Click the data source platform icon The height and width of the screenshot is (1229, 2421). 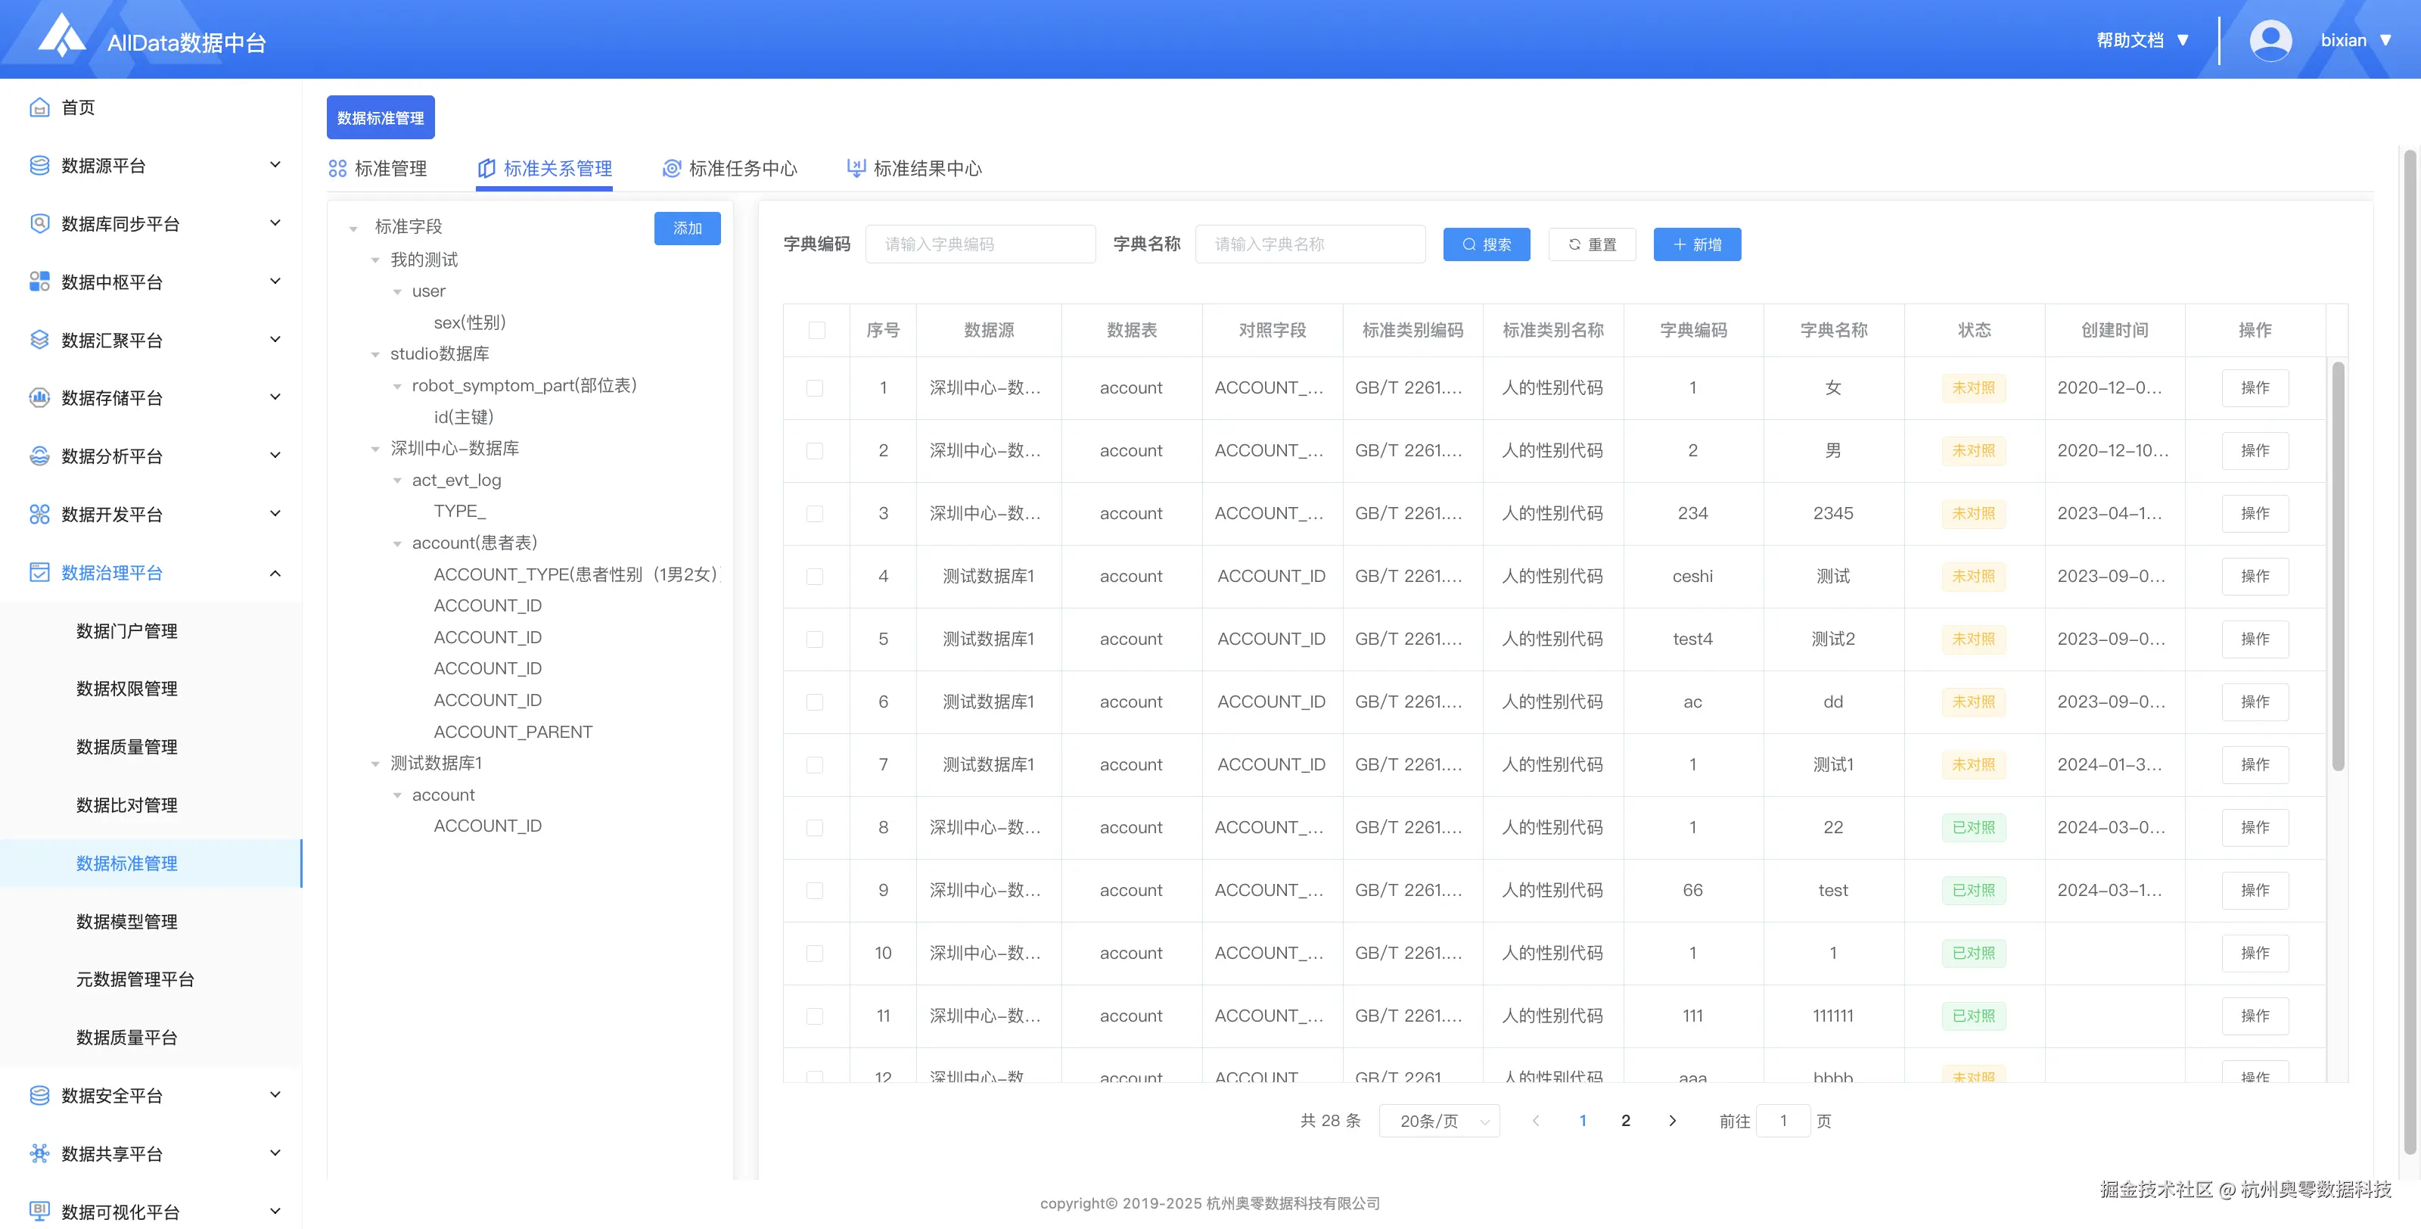point(39,166)
